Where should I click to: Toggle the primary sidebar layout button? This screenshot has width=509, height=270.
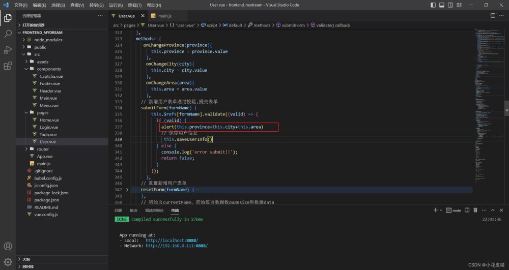pyautogui.click(x=433, y=5)
